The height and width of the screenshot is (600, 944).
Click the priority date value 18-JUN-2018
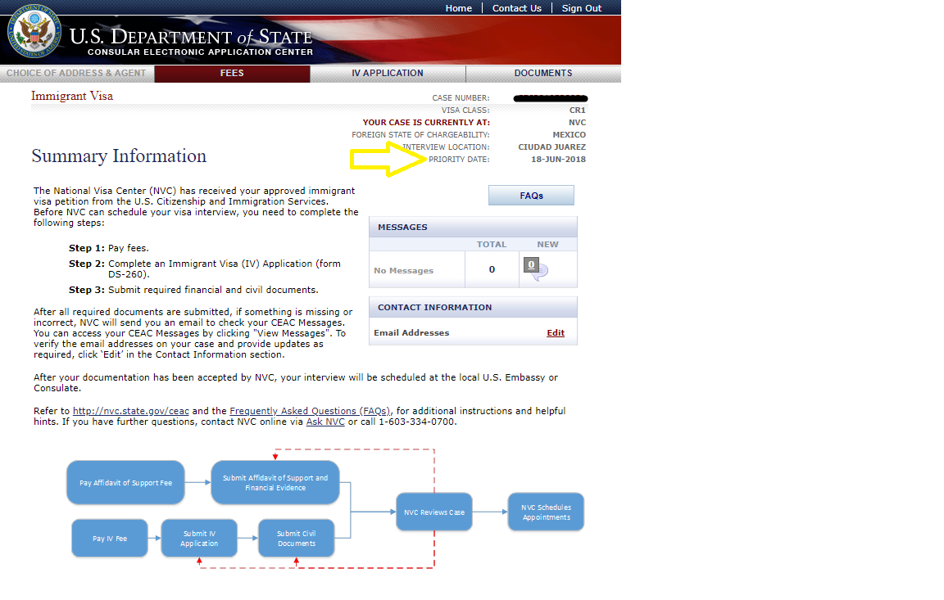coord(558,160)
